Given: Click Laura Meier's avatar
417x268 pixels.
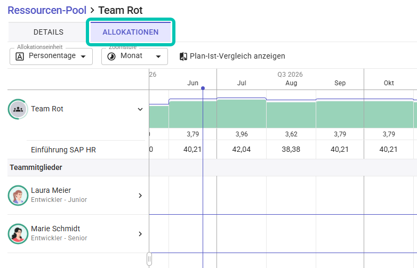Looking at the screenshot, I should coord(18,196).
